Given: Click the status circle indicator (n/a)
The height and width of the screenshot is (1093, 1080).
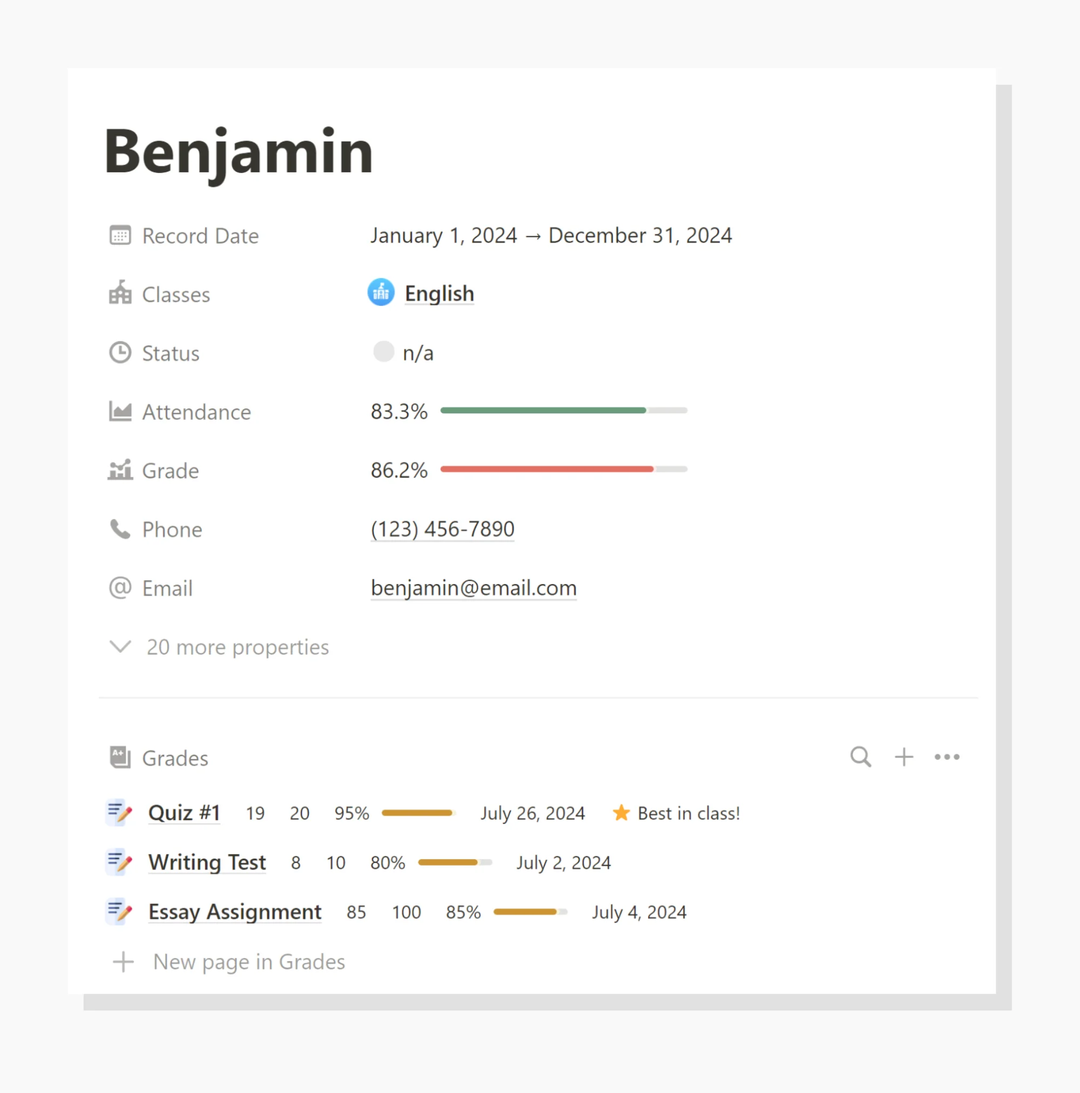Looking at the screenshot, I should (384, 352).
